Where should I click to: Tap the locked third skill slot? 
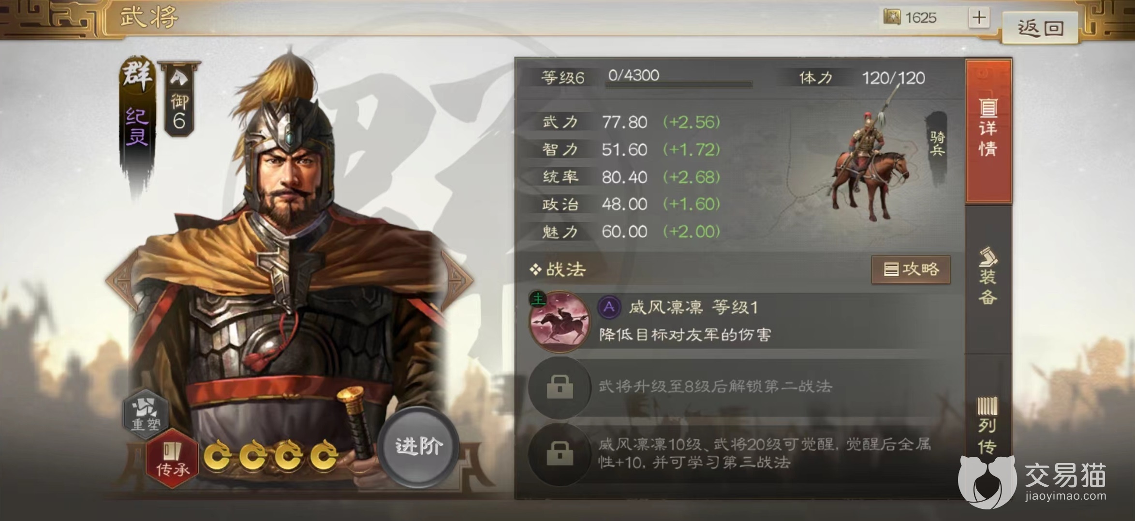coord(560,454)
